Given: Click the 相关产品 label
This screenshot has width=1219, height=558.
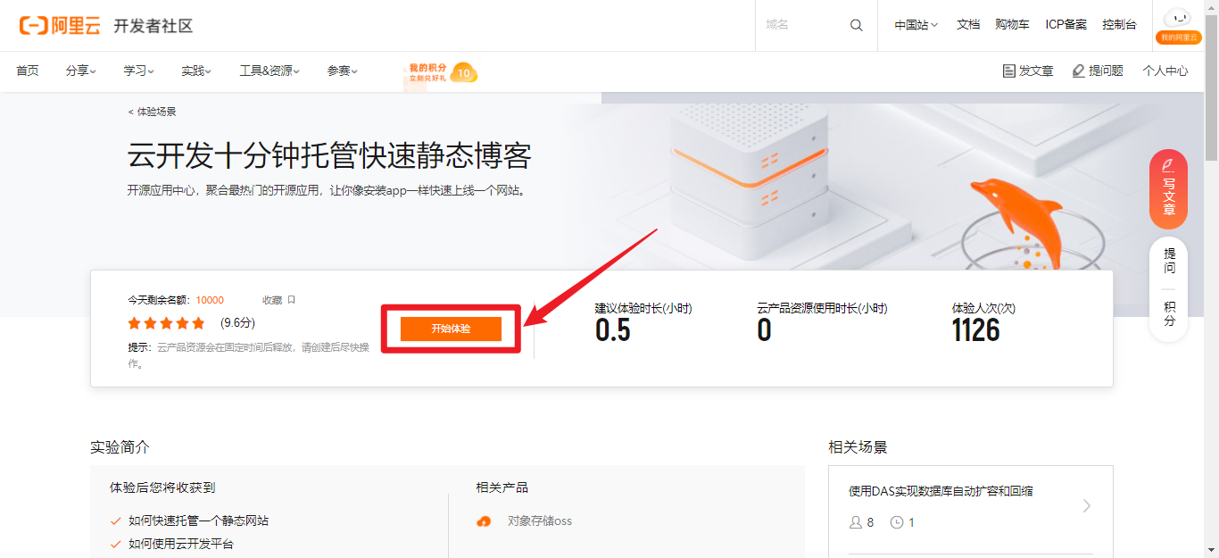Looking at the screenshot, I should [x=502, y=487].
